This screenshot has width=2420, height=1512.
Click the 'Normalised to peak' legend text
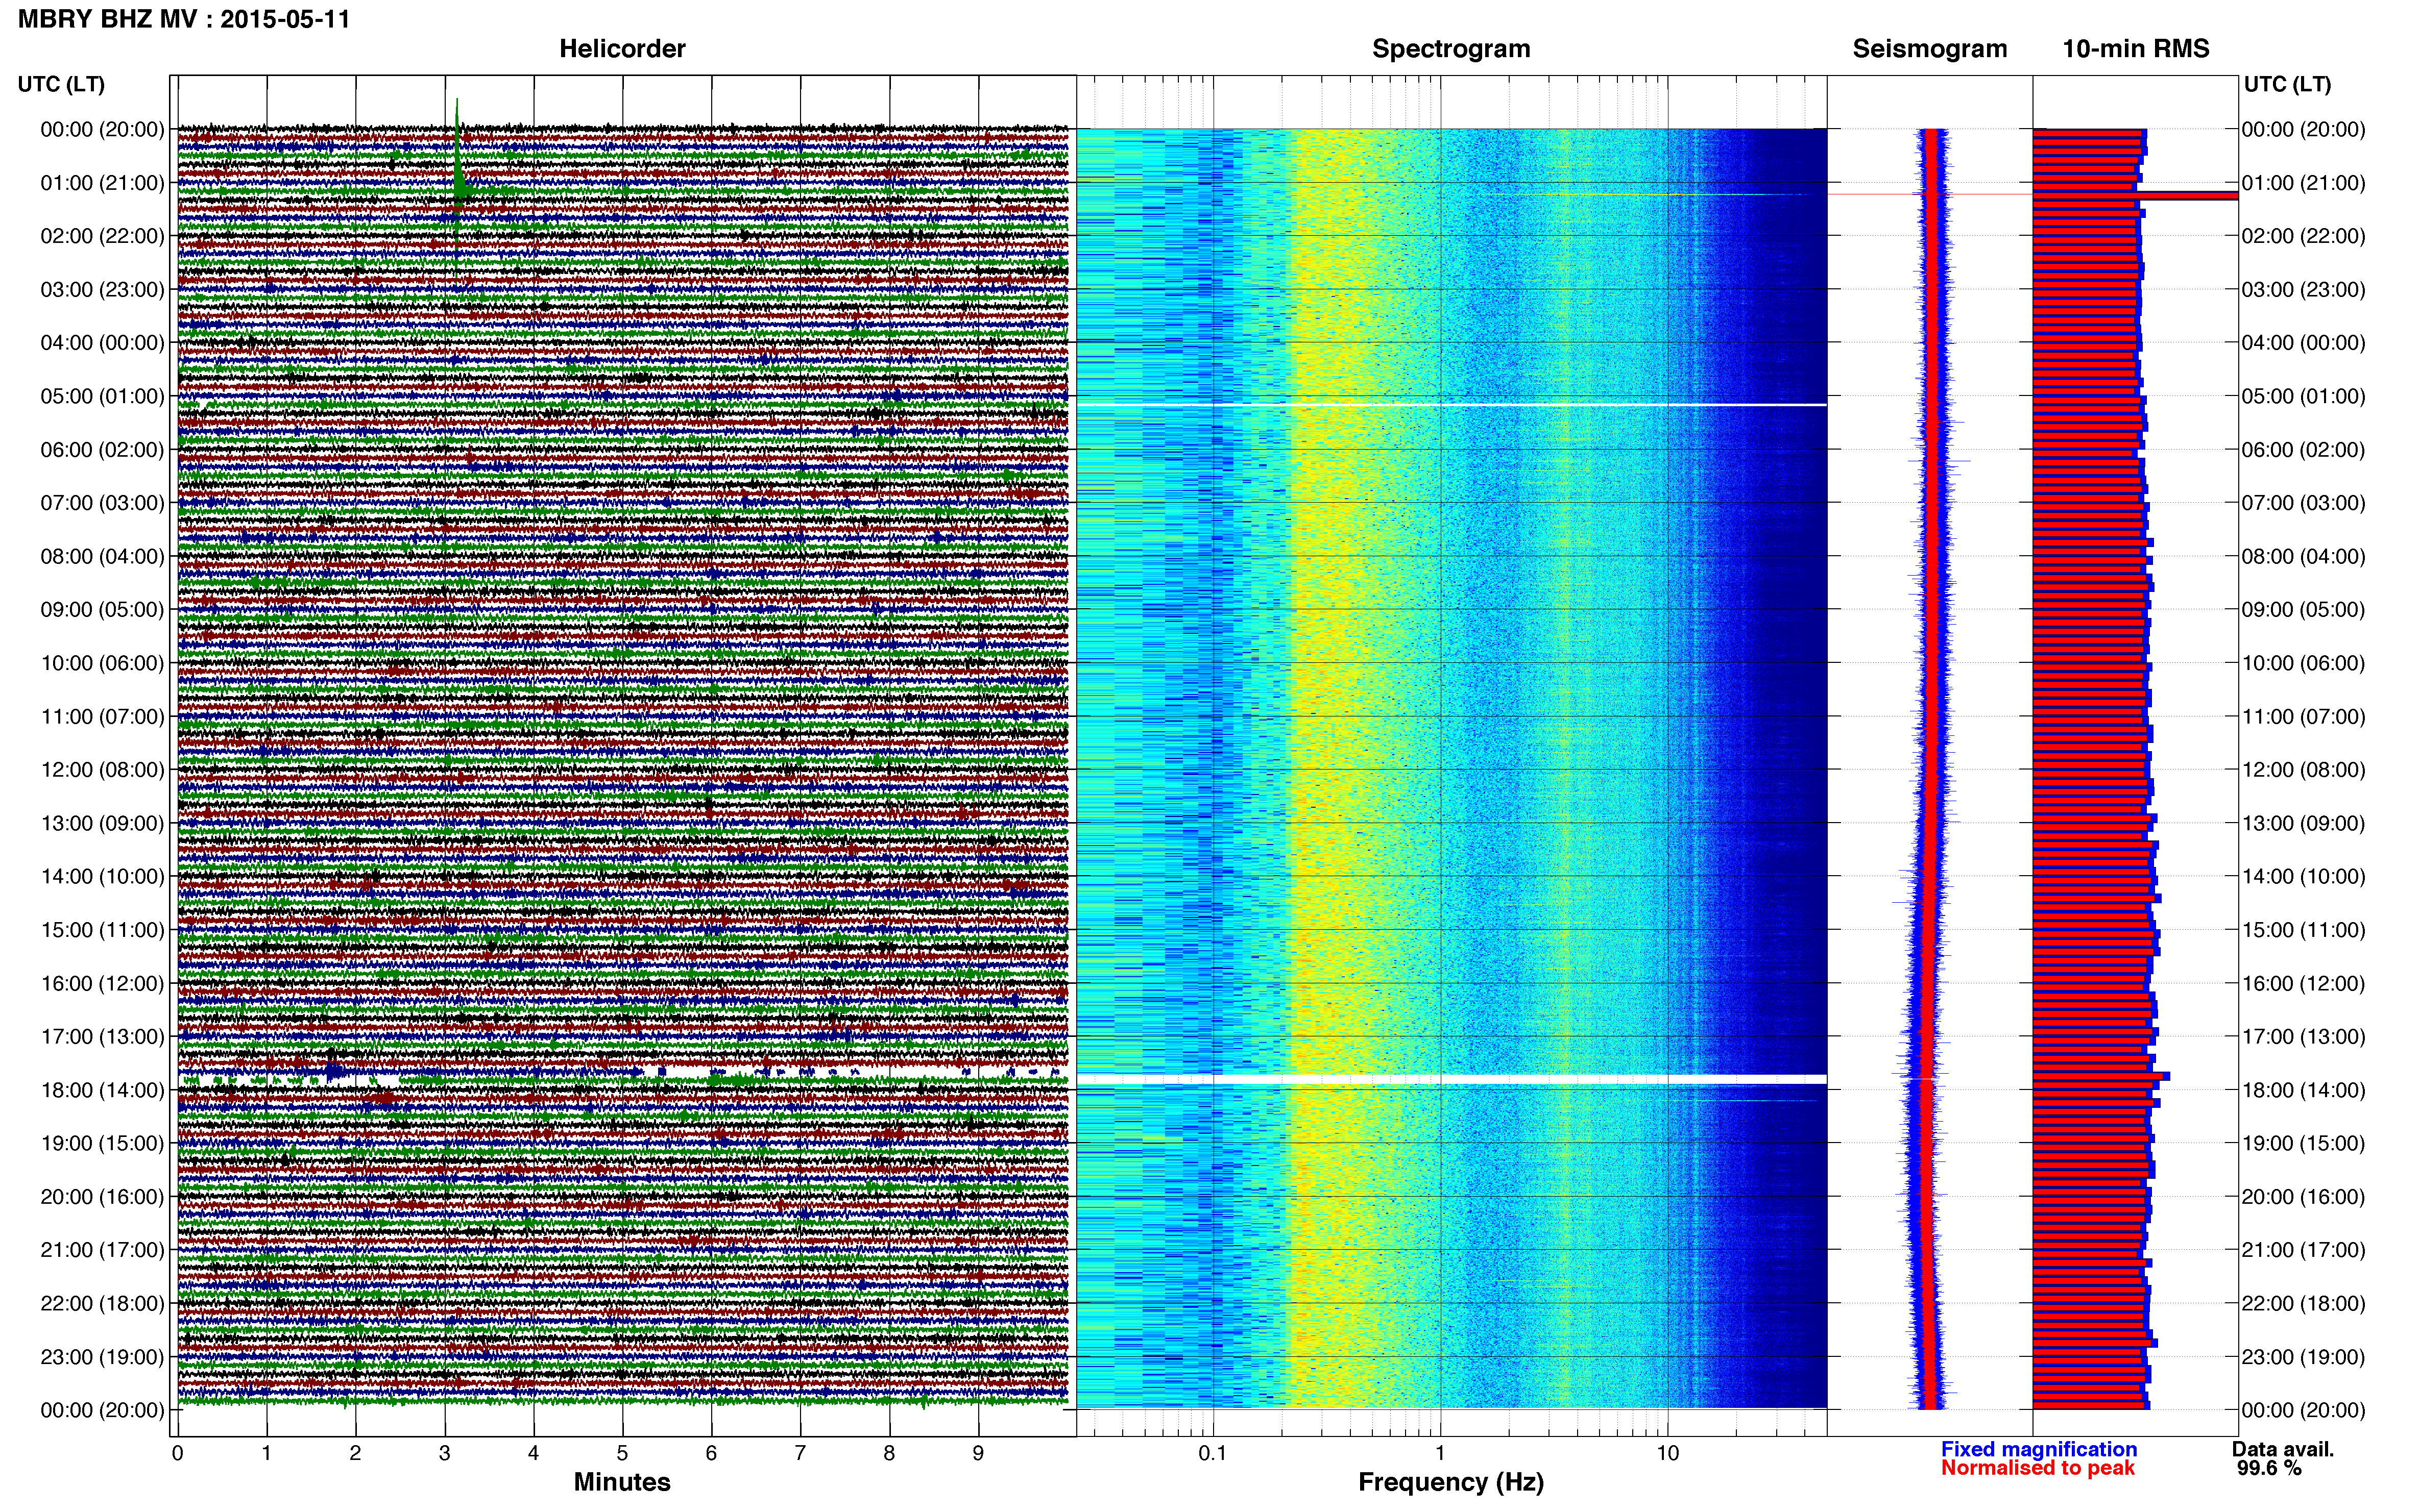point(2038,1468)
